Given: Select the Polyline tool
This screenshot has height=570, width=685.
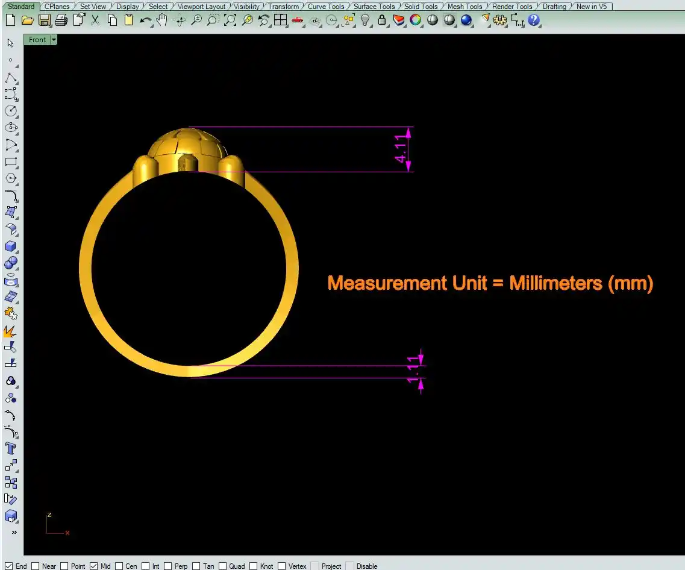Looking at the screenshot, I should click(x=11, y=78).
